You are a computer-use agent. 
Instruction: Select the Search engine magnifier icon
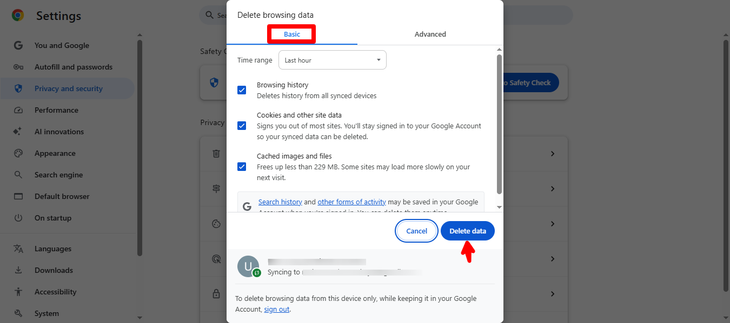(x=18, y=175)
